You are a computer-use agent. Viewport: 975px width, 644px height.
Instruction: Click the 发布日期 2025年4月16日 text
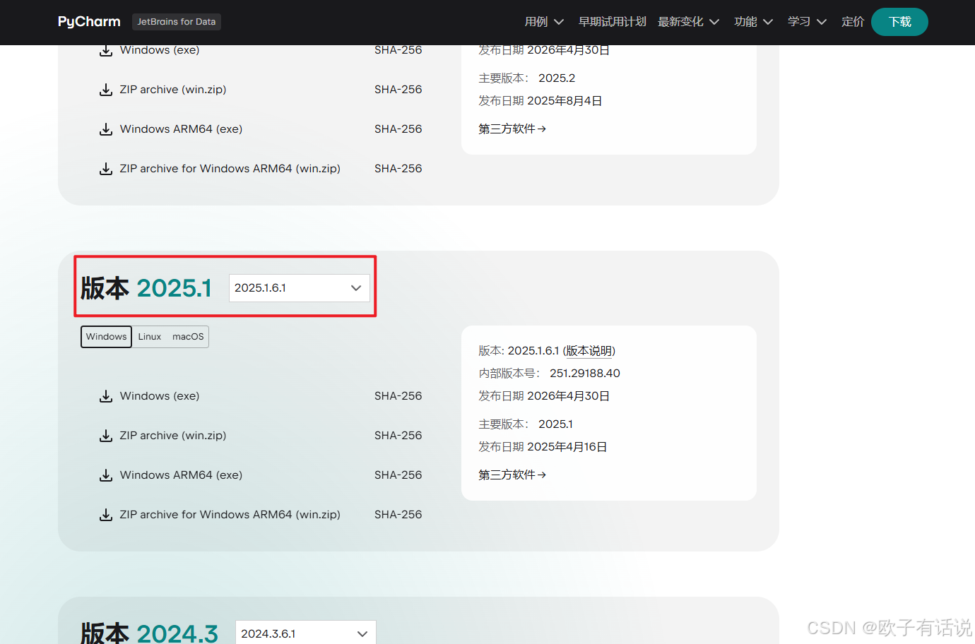pyautogui.click(x=543, y=447)
